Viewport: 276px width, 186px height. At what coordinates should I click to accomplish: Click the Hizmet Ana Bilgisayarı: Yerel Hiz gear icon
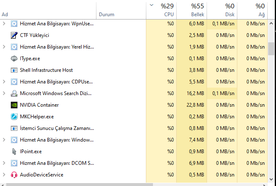pyautogui.click(x=14, y=47)
